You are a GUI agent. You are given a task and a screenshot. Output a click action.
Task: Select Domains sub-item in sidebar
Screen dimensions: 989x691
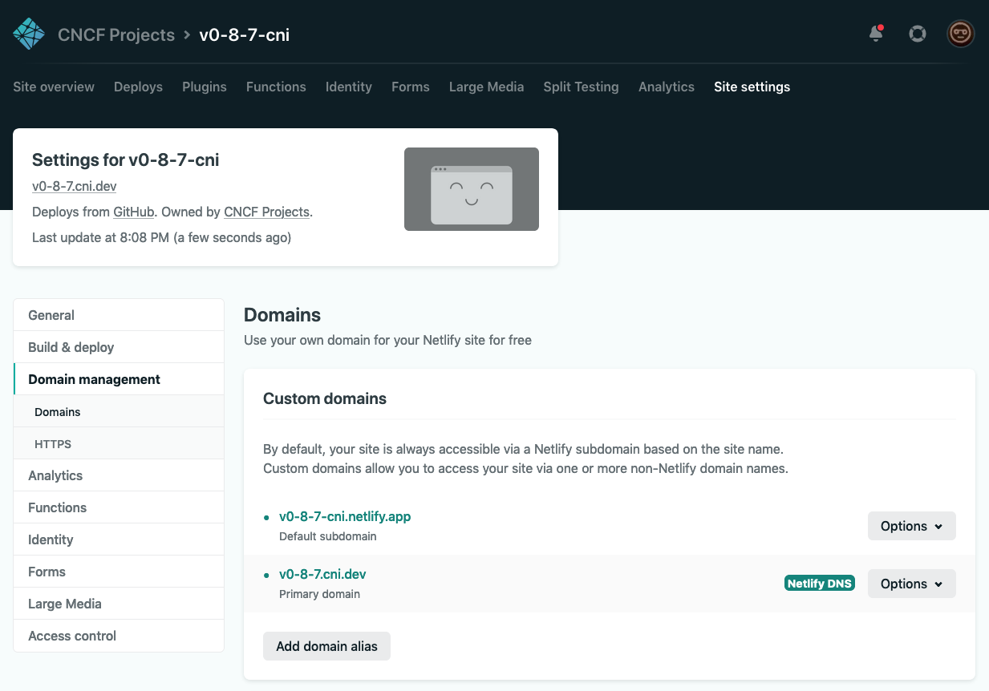pos(119,411)
